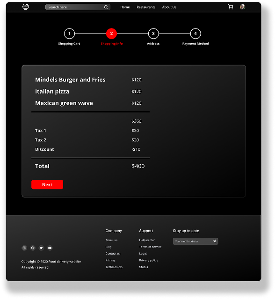Click the 'Stay up to date' heading
Screen dimensions: 275x299
point(186,231)
